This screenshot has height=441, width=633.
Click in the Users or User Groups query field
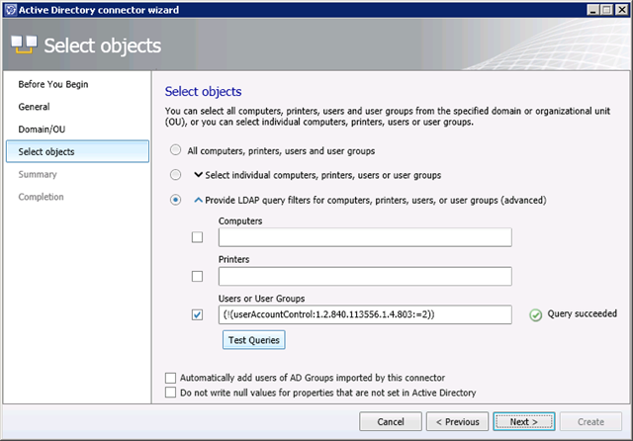(364, 314)
